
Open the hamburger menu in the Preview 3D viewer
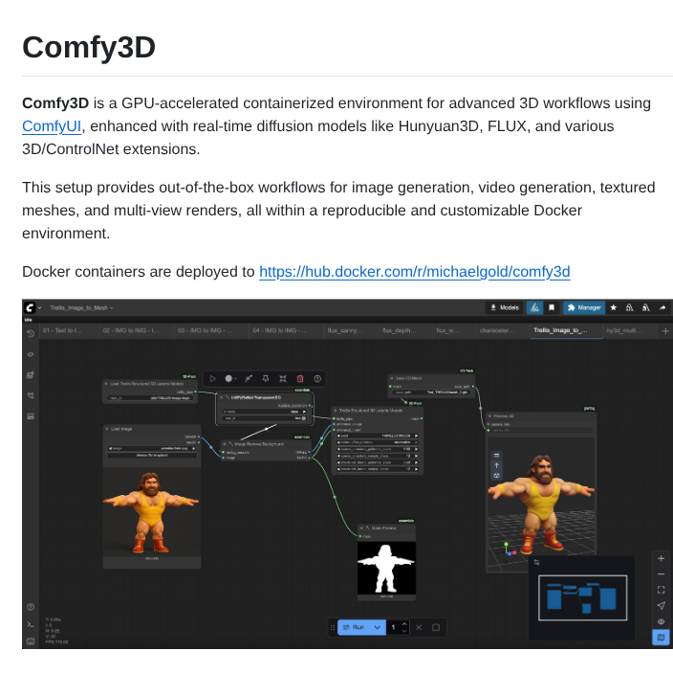point(496,455)
